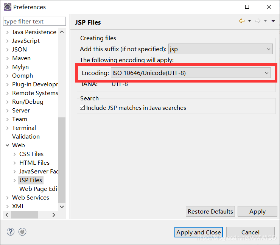The height and width of the screenshot is (245, 280).
Task: Open the forward history dropdown arrow
Action: click(x=266, y=21)
